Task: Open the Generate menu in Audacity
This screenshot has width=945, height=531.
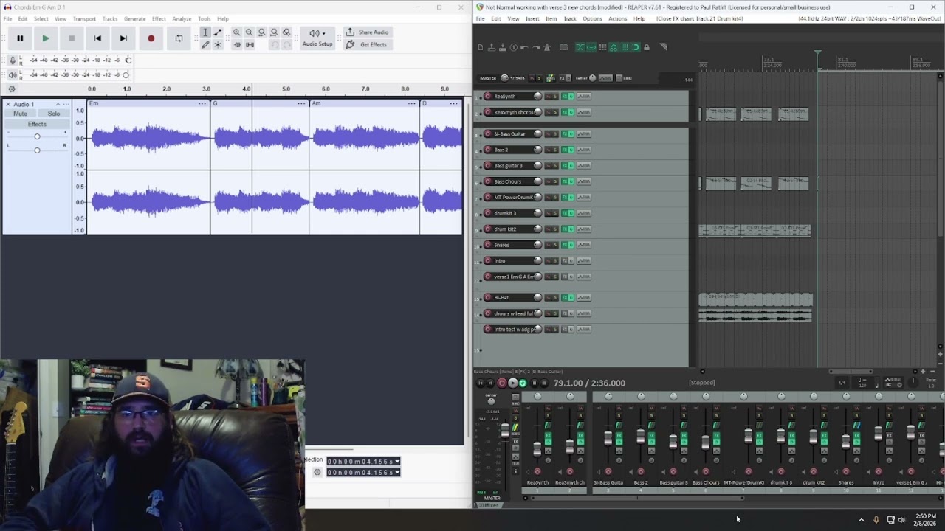Action: click(x=134, y=18)
